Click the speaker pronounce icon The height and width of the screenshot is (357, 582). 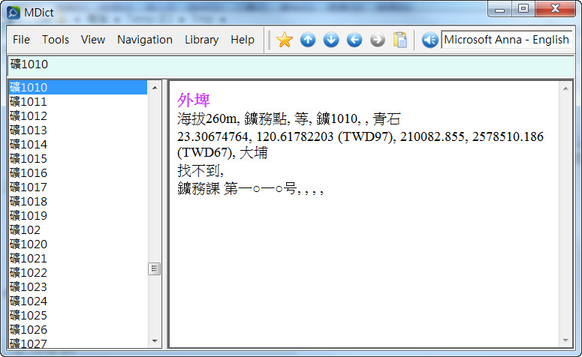[x=430, y=40]
